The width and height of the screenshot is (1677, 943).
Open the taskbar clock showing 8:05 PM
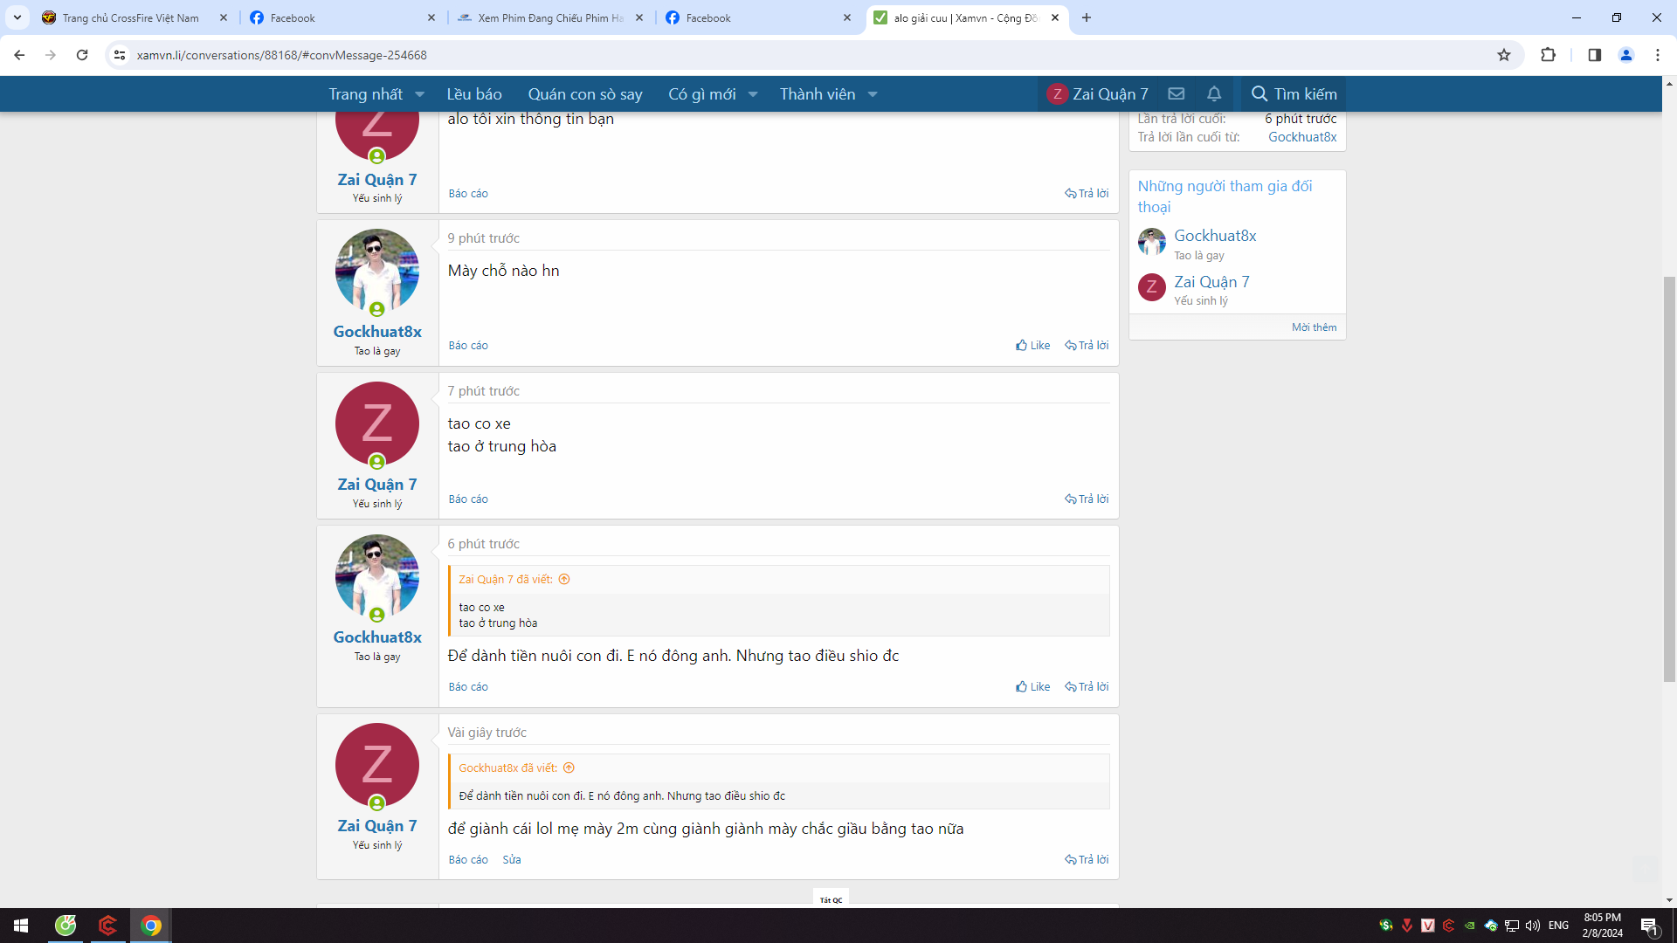point(1602,926)
